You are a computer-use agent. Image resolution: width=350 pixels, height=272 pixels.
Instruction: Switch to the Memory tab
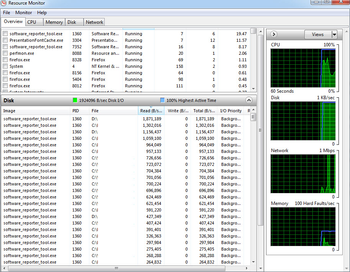click(54, 22)
